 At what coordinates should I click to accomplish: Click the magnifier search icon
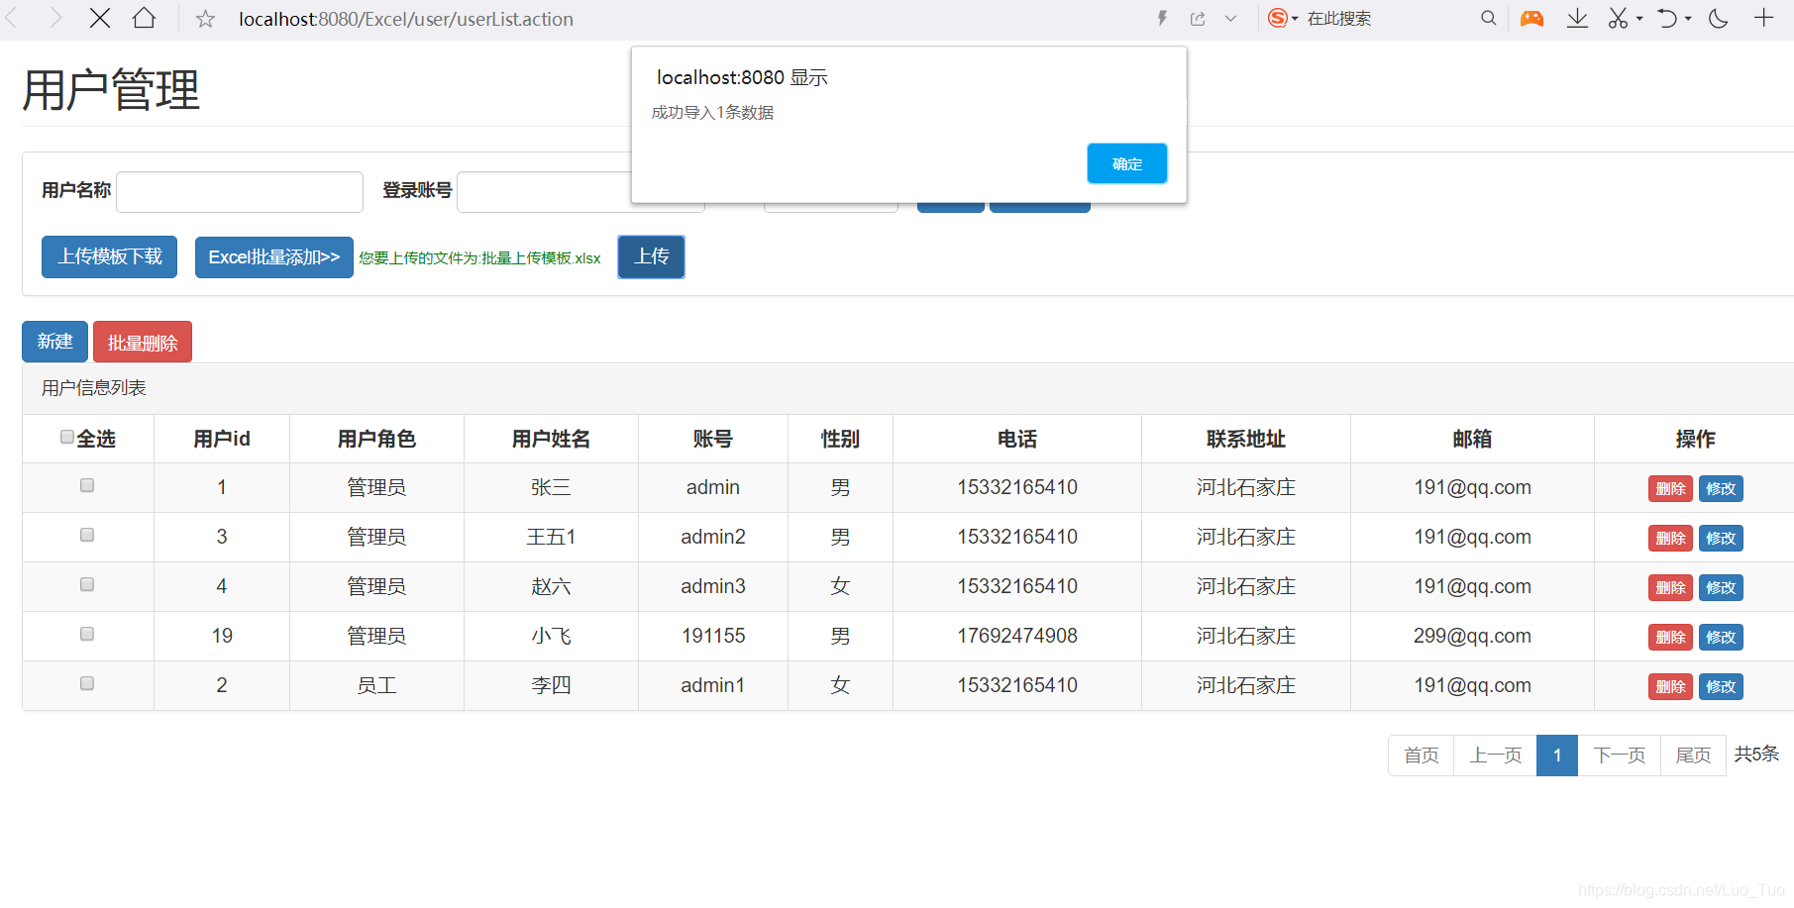pyautogui.click(x=1488, y=18)
